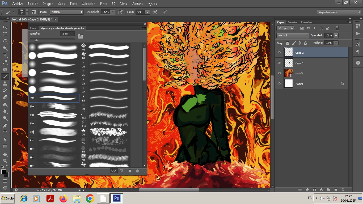
Task: Select the Lasso tool
Action: [5, 41]
